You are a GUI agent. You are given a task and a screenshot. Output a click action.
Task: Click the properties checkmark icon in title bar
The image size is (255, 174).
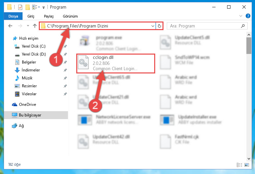[x=20, y=7]
